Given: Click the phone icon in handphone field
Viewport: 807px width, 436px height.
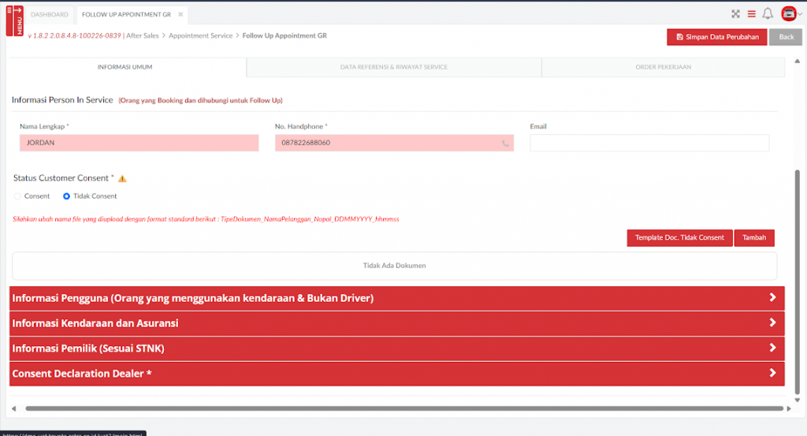Looking at the screenshot, I should click(x=505, y=143).
